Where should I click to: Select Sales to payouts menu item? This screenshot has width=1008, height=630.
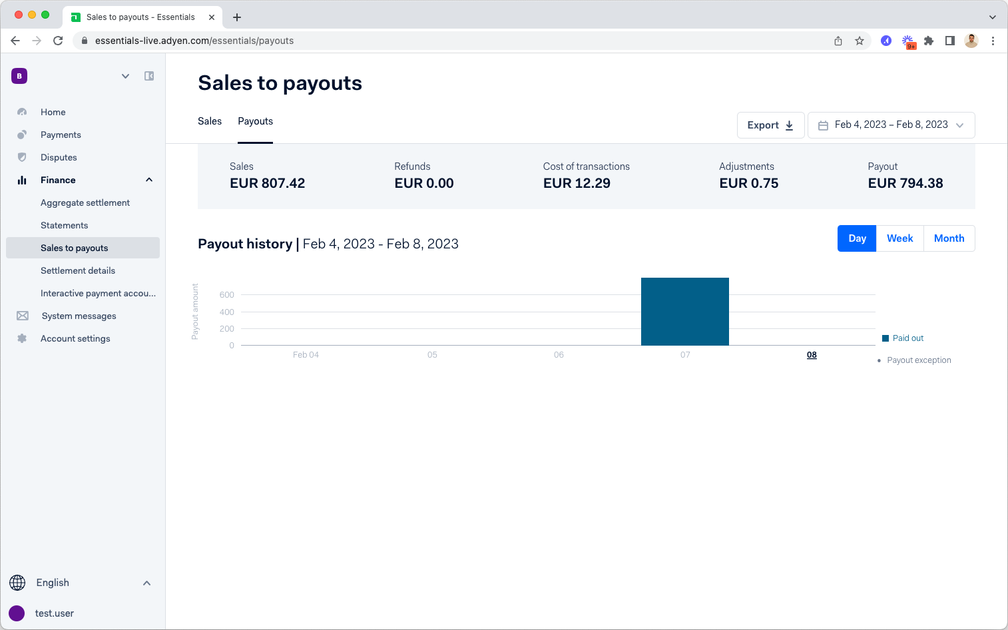click(x=83, y=248)
